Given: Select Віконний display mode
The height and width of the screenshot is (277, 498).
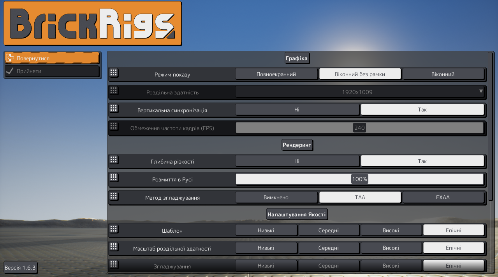Looking at the screenshot, I should 443,74.
